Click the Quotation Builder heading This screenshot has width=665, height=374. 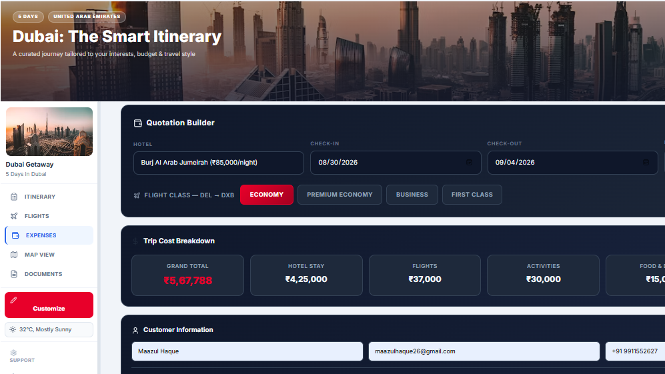point(180,123)
